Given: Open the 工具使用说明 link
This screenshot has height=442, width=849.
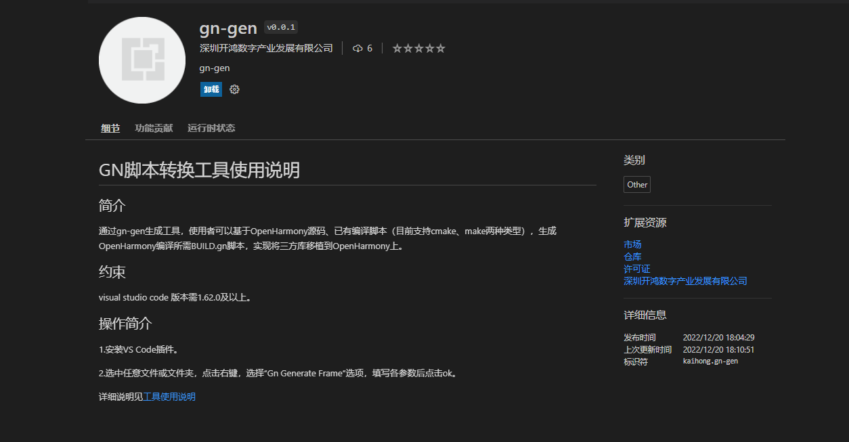Looking at the screenshot, I should coord(169,397).
